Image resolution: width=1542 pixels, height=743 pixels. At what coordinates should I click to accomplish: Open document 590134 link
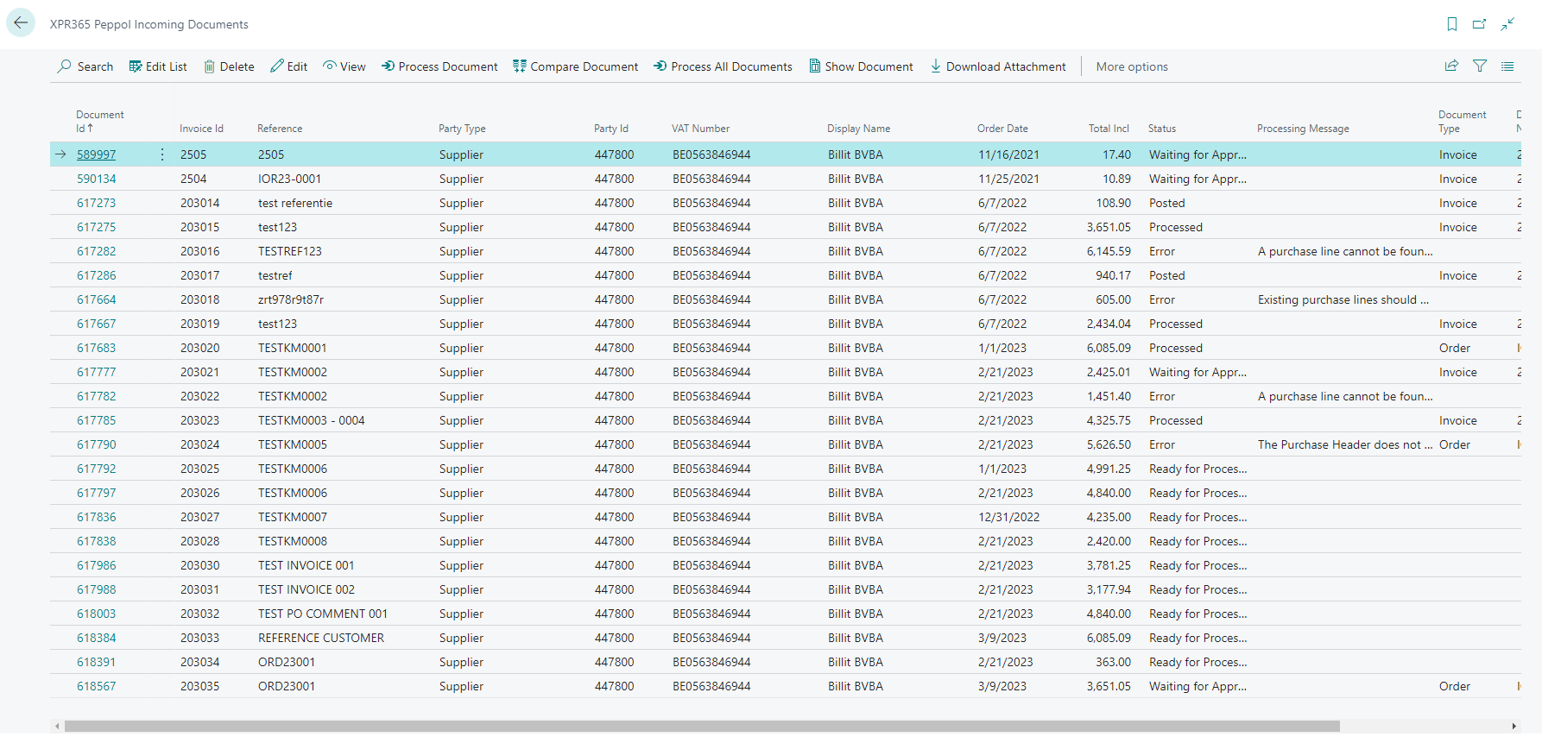pos(96,179)
